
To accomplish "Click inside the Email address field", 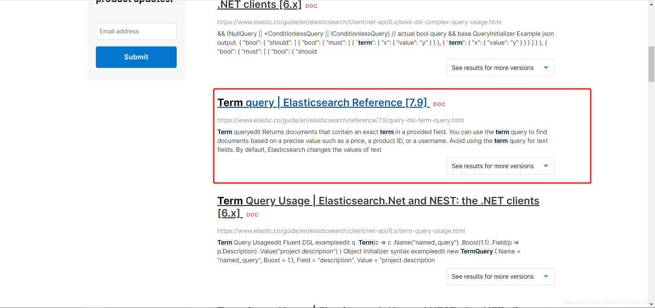I will point(136,31).
